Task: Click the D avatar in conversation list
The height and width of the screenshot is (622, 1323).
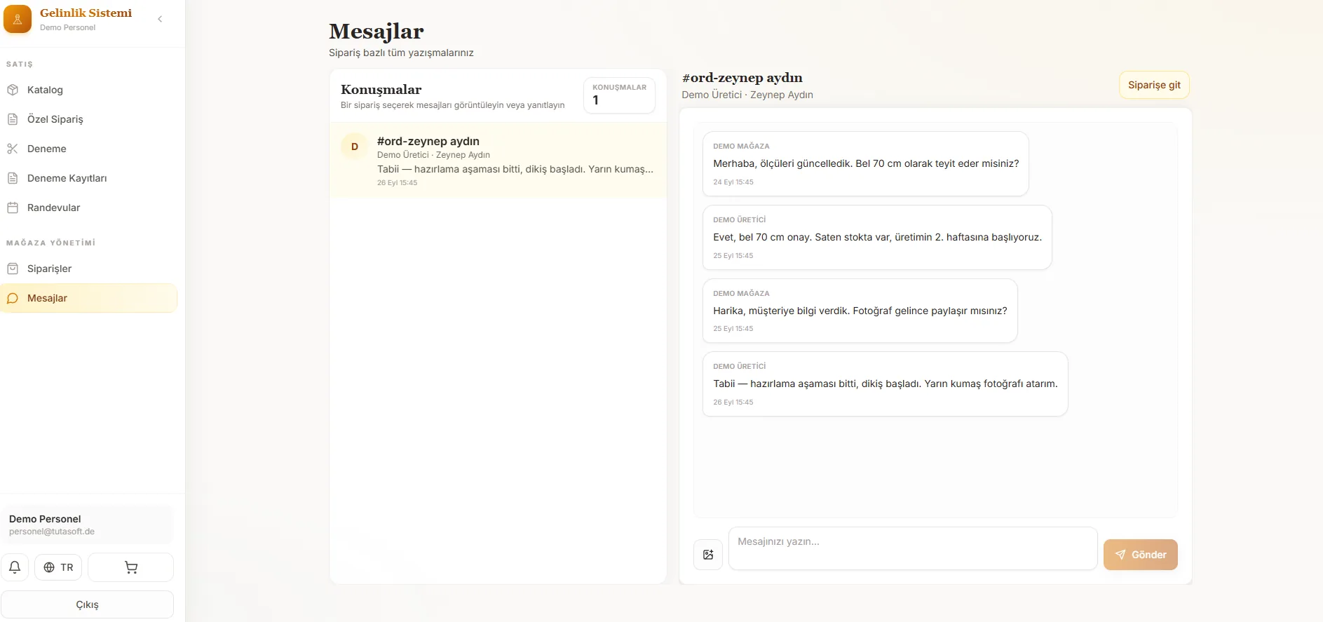Action: pyautogui.click(x=355, y=147)
